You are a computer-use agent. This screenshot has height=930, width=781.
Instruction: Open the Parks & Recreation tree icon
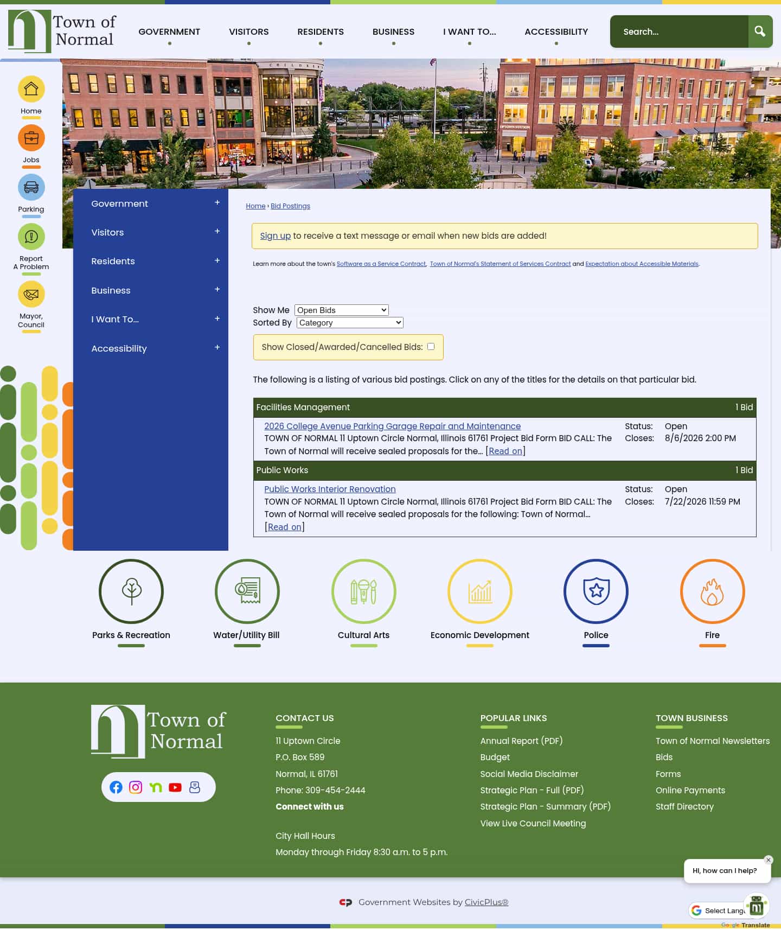(x=131, y=591)
